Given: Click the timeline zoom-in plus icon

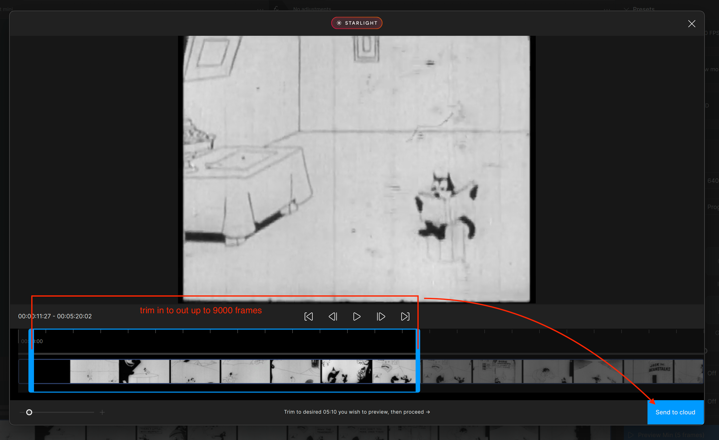Looking at the screenshot, I should tap(102, 412).
